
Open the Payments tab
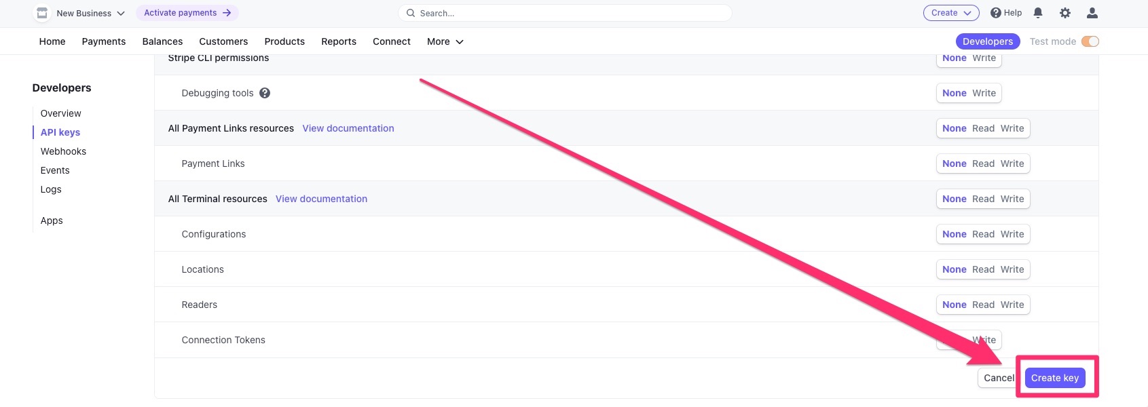point(104,41)
